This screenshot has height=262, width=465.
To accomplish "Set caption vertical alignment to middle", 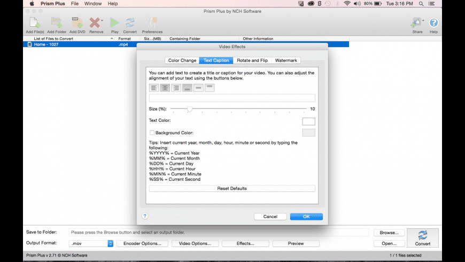I will tap(198, 88).
